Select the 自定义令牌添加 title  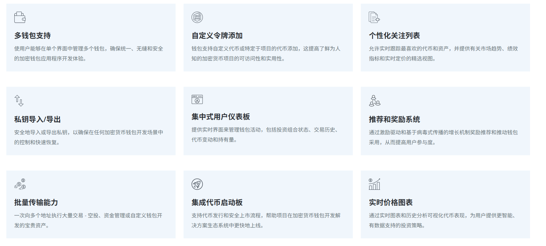point(217,36)
